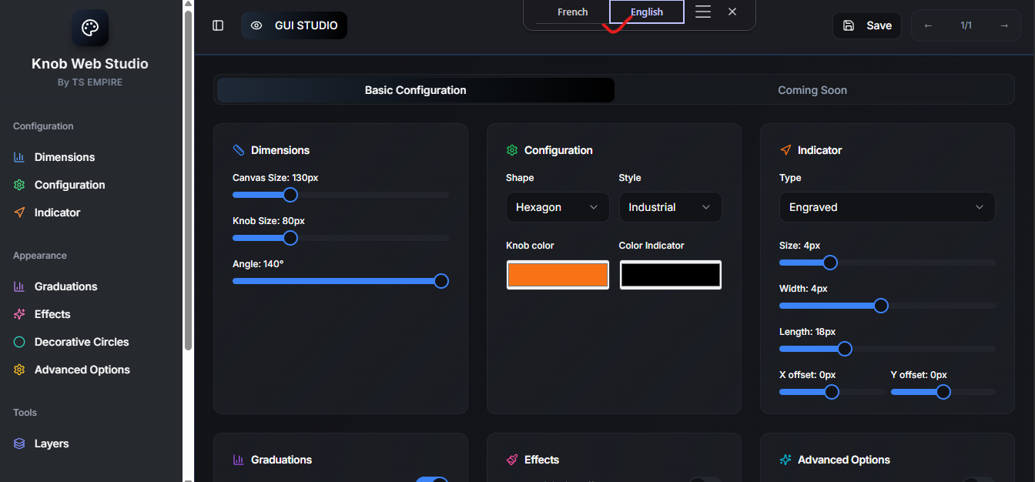
Task: Click the indicator Length slider handle
Action: pyautogui.click(x=845, y=349)
